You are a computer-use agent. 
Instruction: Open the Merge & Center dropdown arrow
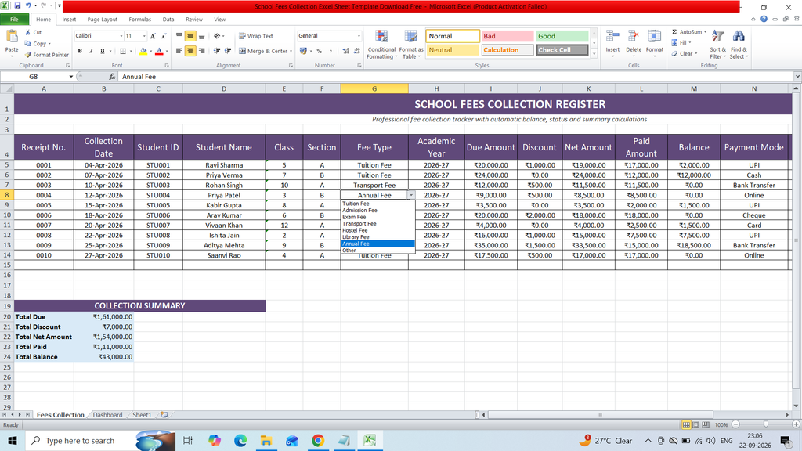click(291, 51)
